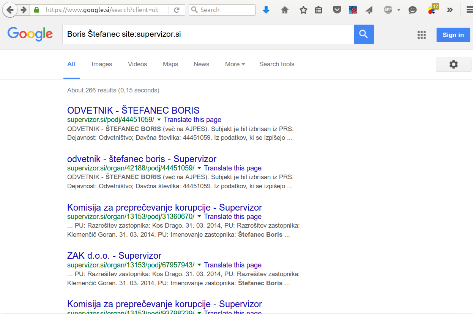Viewport: 473px width, 314px height.
Task: Save the page to Pocket
Action: (337, 10)
